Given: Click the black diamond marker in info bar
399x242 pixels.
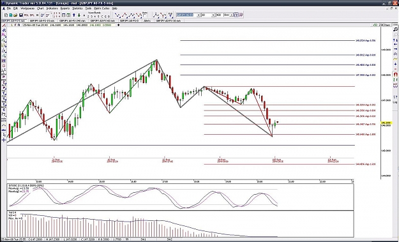Looking at the screenshot, I should 118,25.
